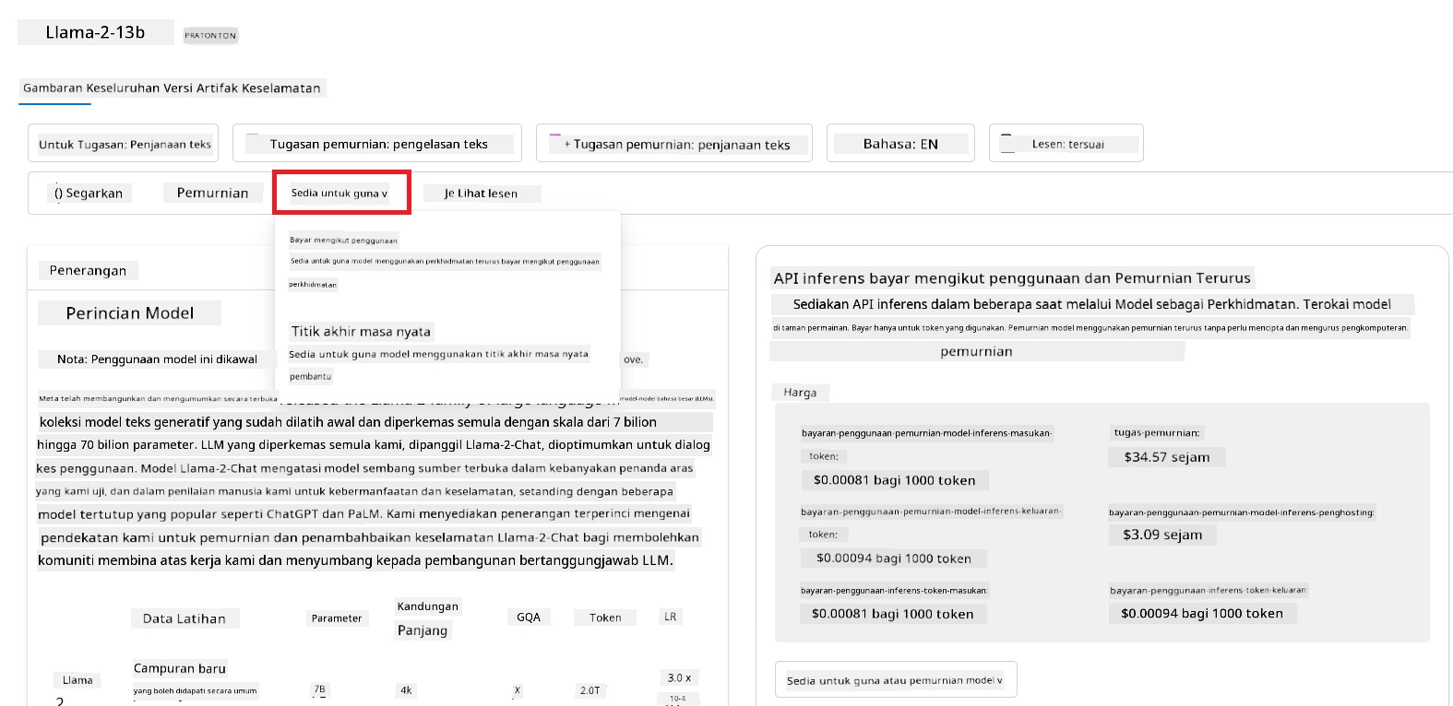The height and width of the screenshot is (706, 1453).
Task: Click the Lesen: tersuai tag
Action: tap(1066, 144)
